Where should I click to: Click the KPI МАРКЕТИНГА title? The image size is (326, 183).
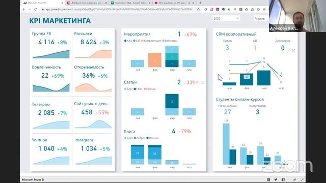60,21
